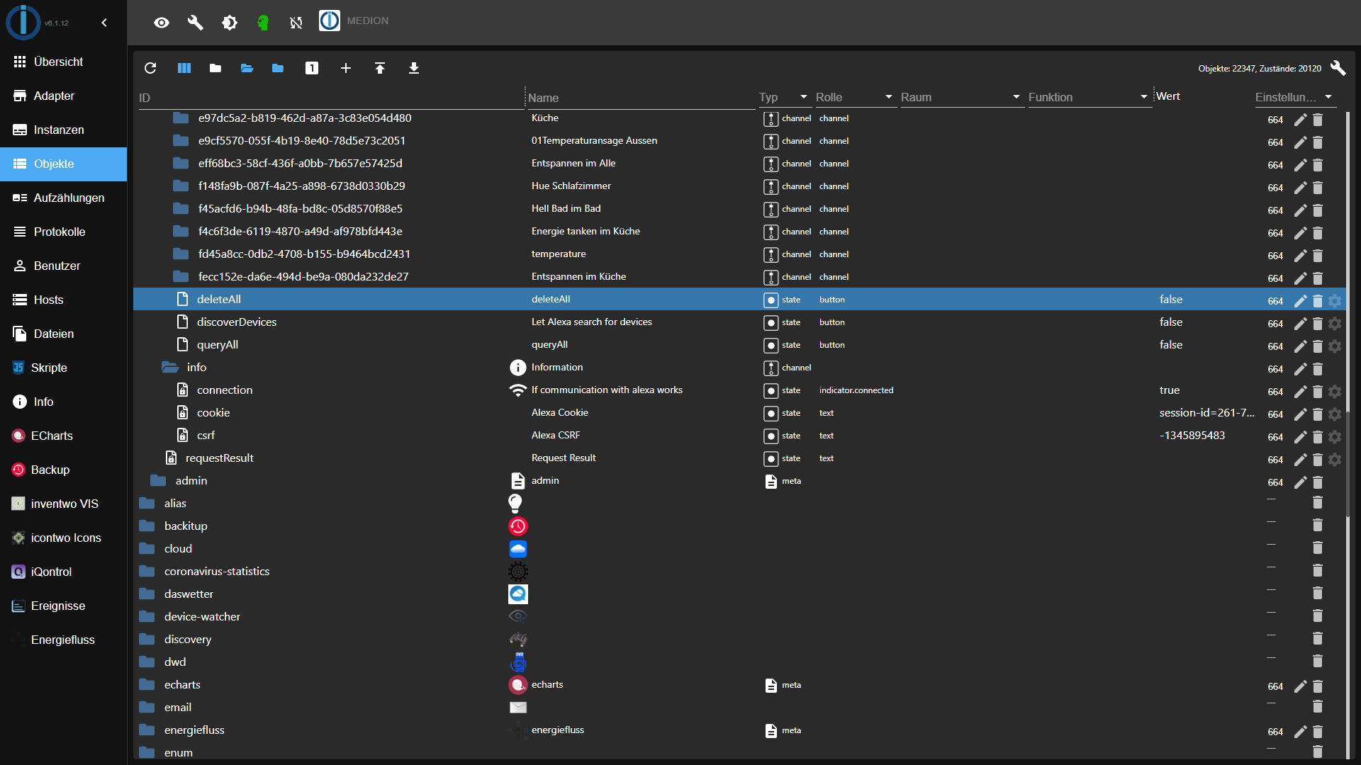Viewport: 1361px width, 765px height.
Task: Click the download objects arrow icon
Action: [x=414, y=68]
